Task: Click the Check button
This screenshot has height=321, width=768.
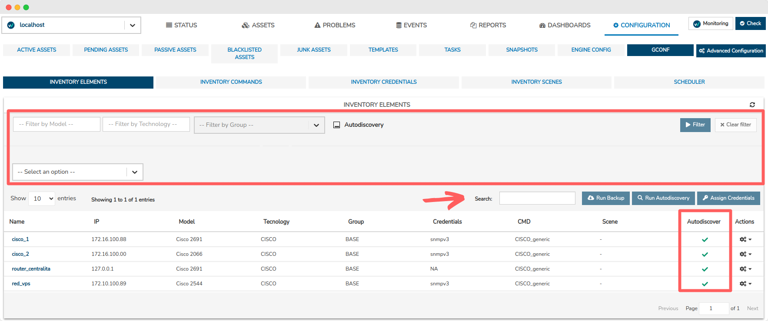Action: pyautogui.click(x=751, y=23)
